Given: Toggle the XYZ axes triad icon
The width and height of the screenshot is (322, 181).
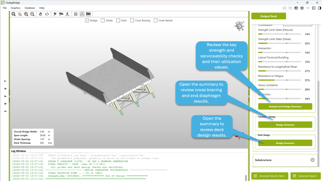Looking at the screenshot, I should click(82, 14).
